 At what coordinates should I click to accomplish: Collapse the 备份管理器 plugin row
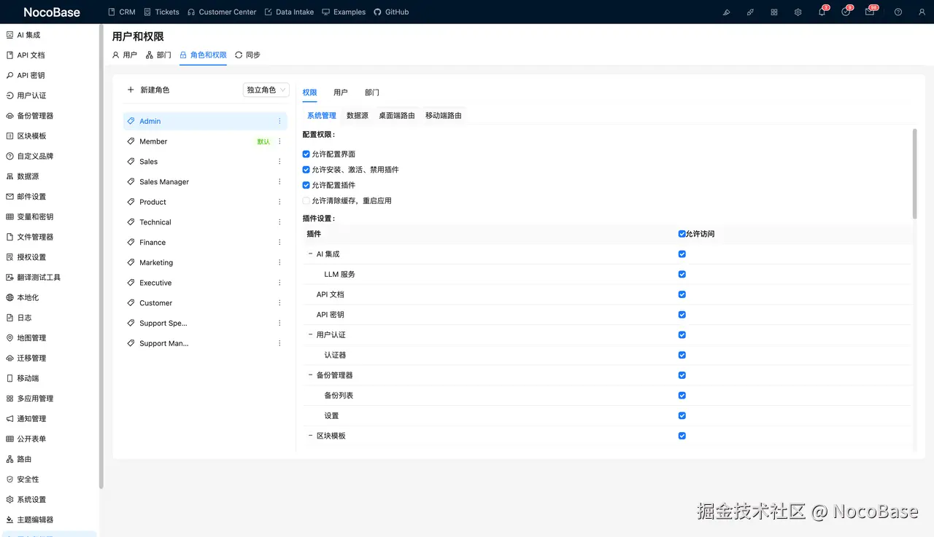point(311,375)
